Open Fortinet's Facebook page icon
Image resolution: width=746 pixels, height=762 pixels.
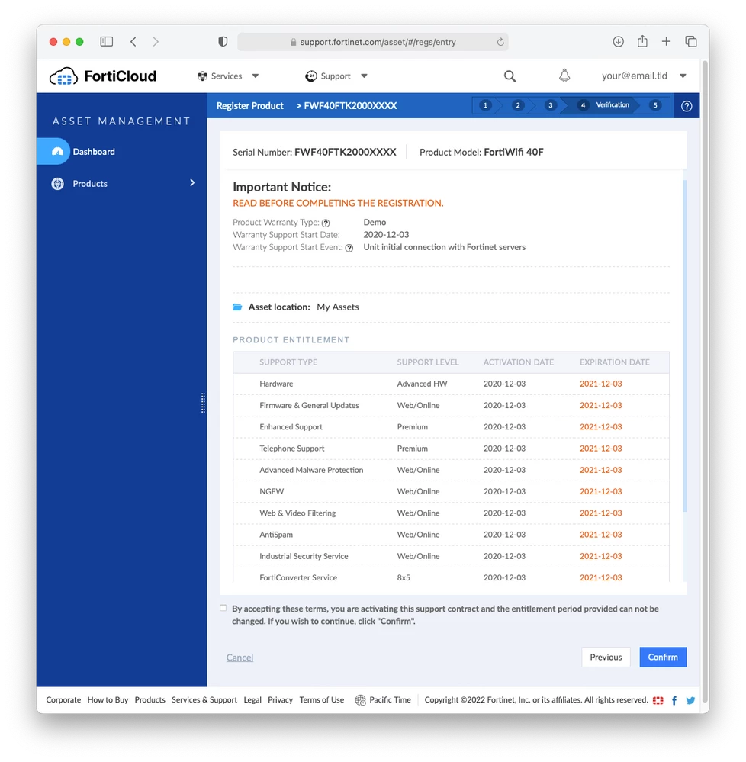point(674,700)
